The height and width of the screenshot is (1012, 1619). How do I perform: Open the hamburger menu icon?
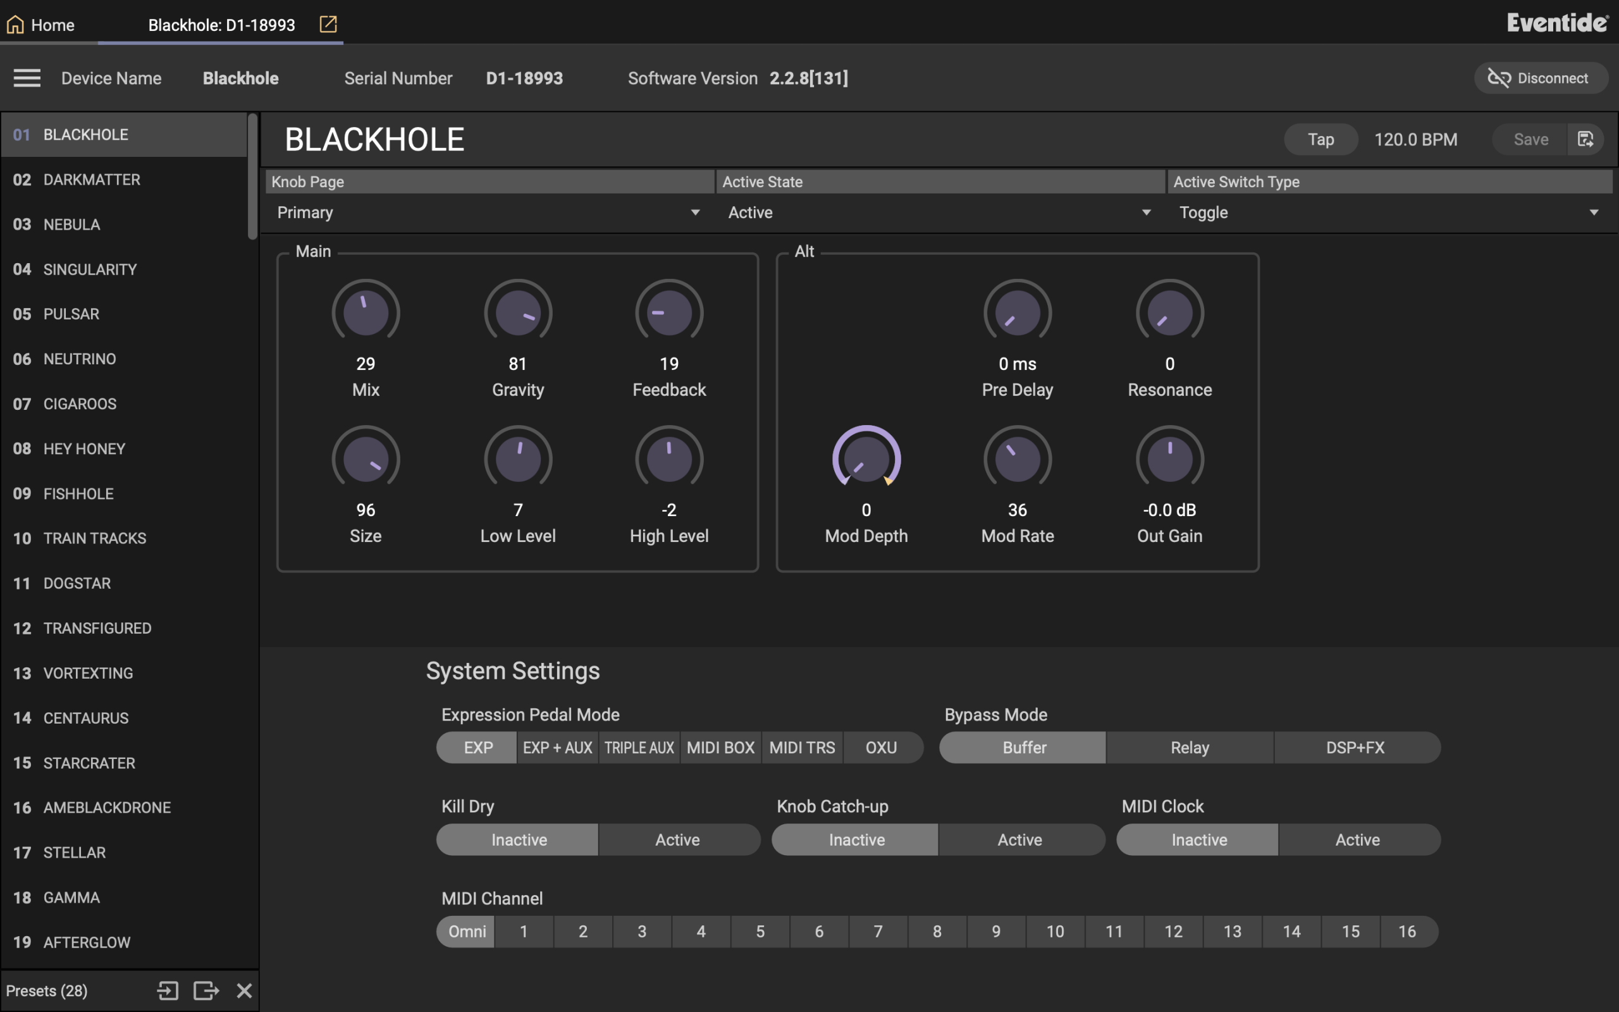tap(27, 78)
